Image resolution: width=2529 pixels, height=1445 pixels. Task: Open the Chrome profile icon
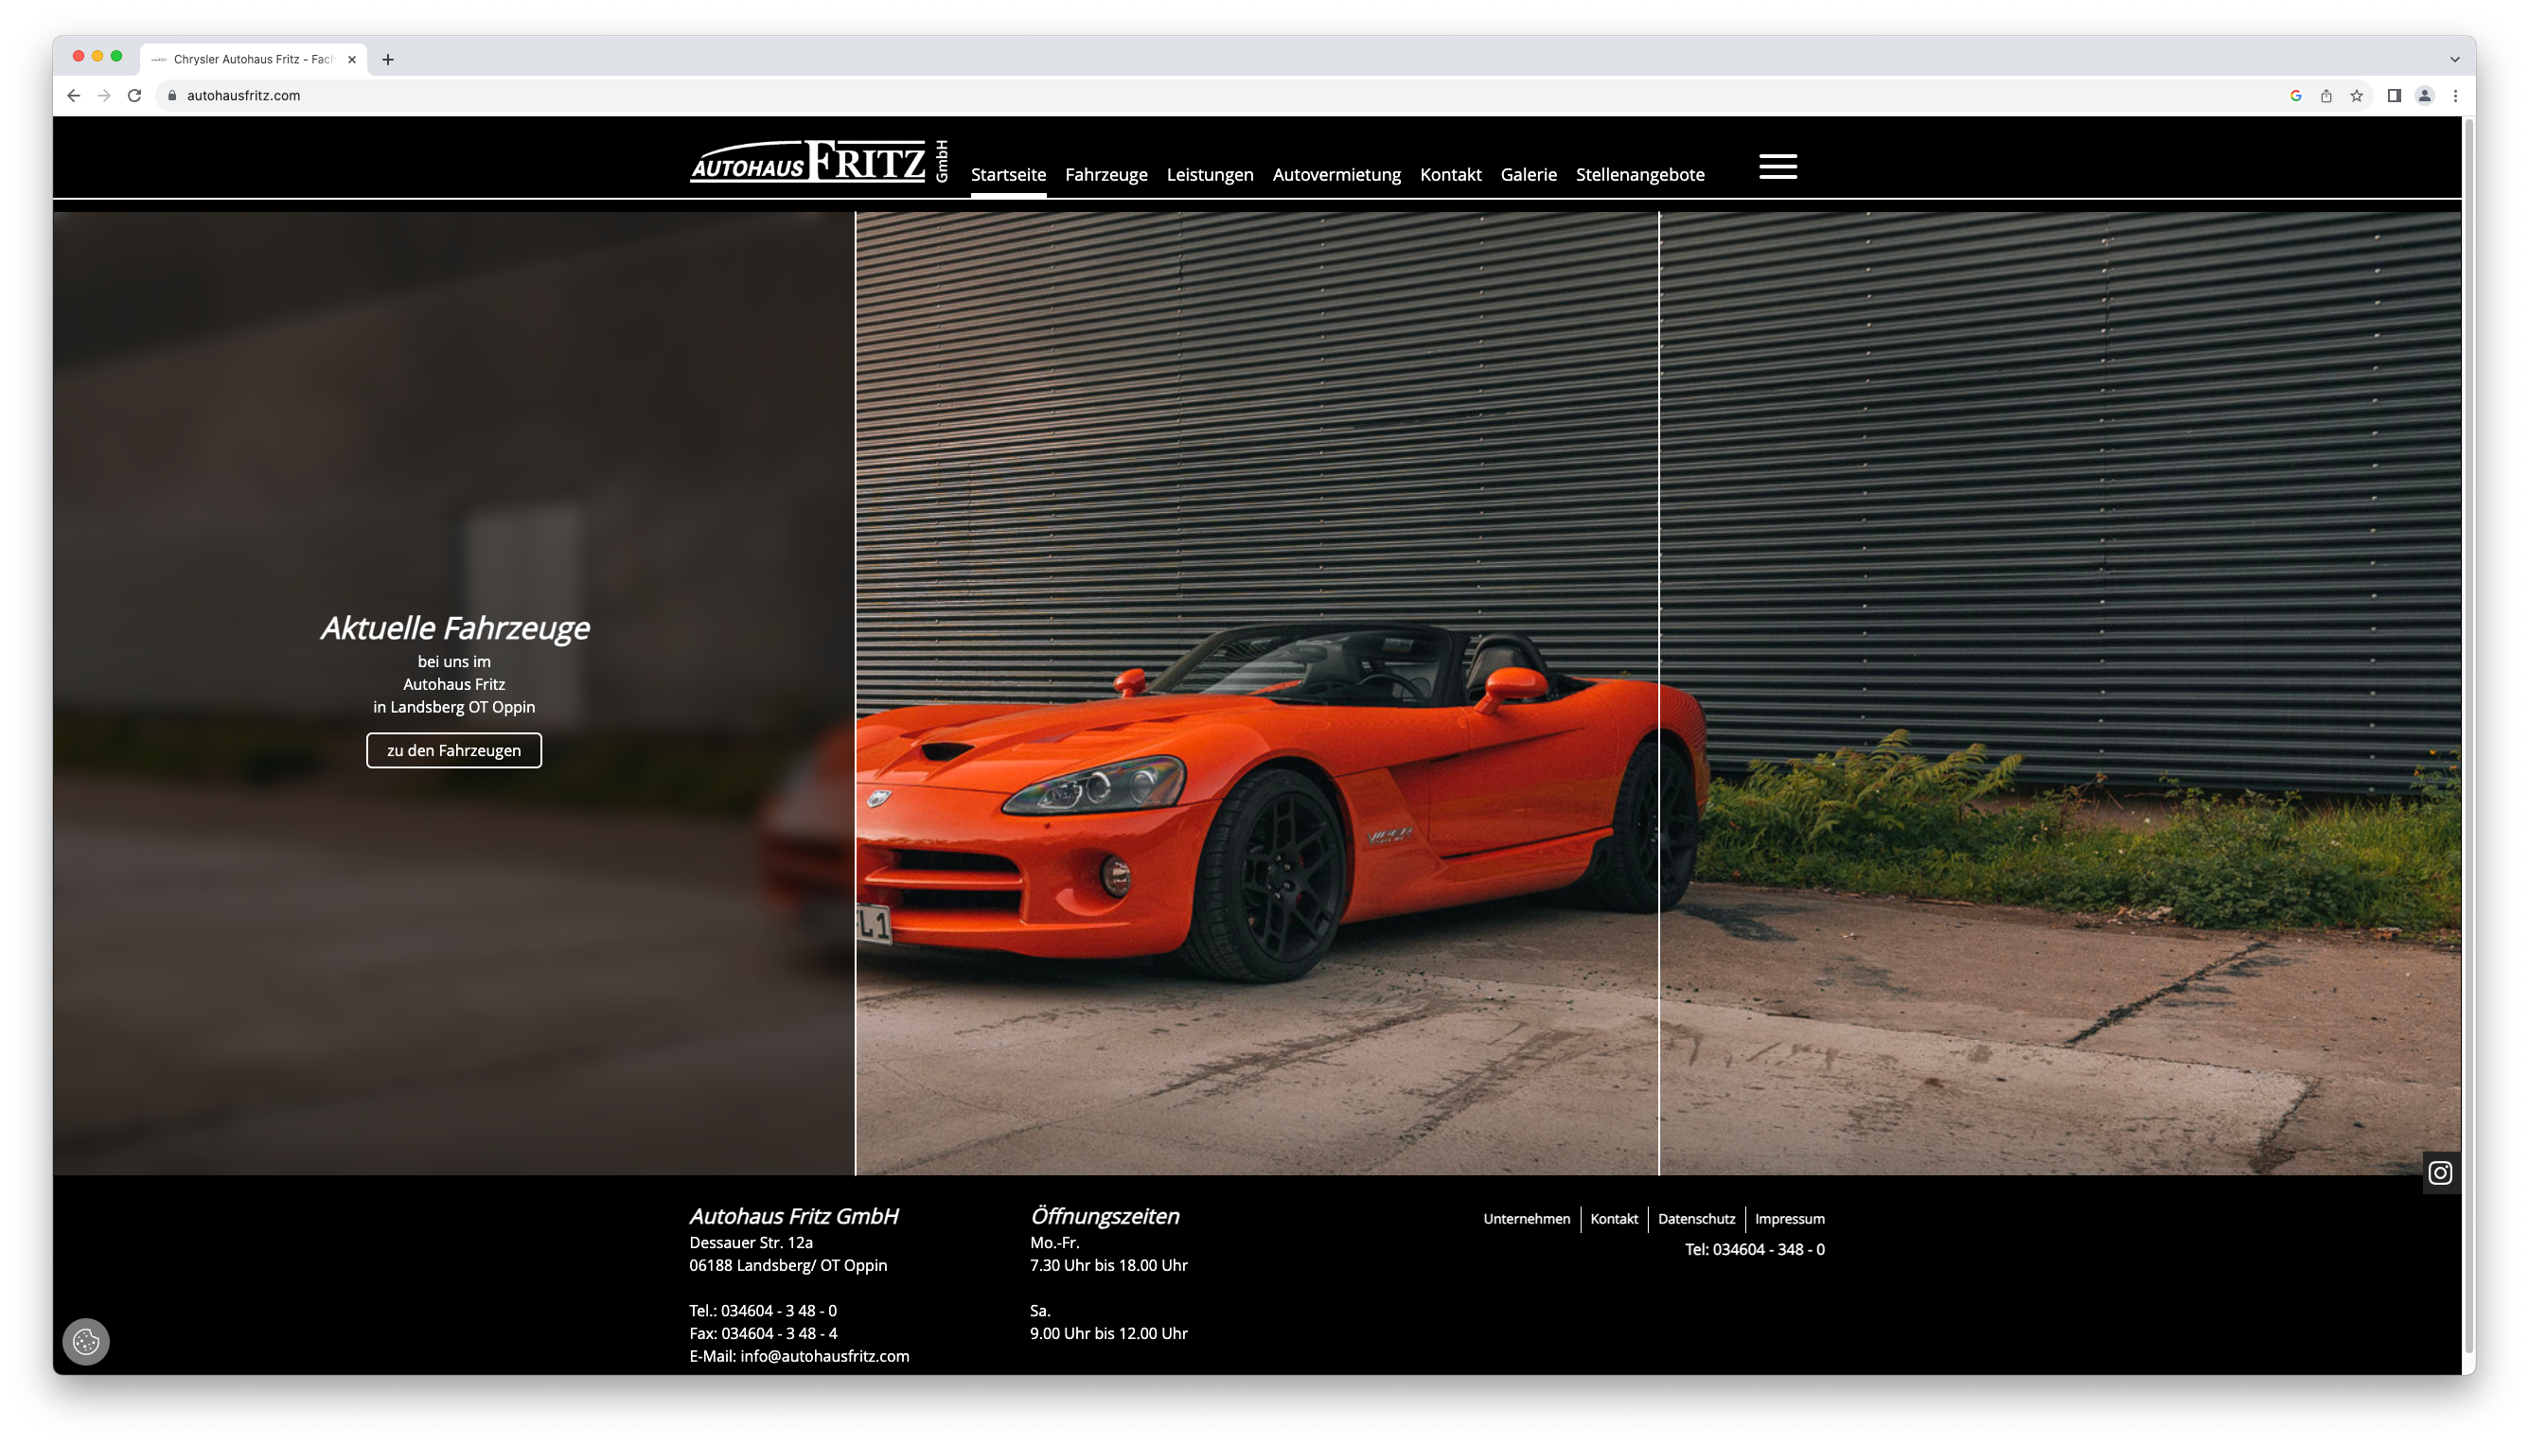click(x=2424, y=96)
